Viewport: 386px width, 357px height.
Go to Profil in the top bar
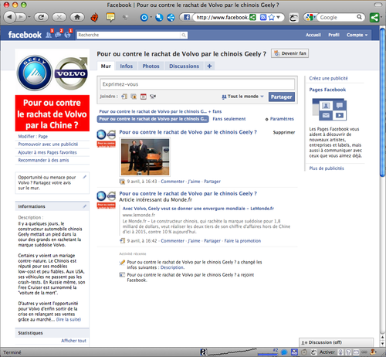tap(334, 35)
